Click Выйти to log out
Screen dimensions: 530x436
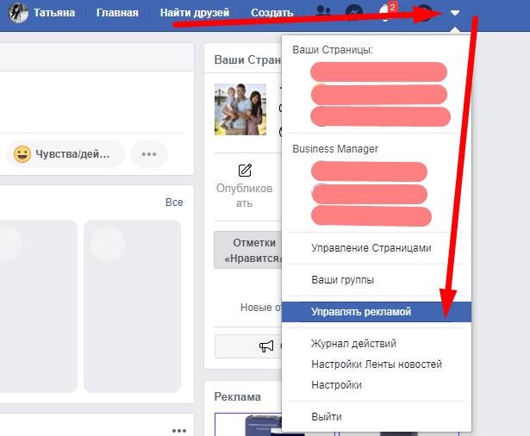pyautogui.click(x=326, y=417)
